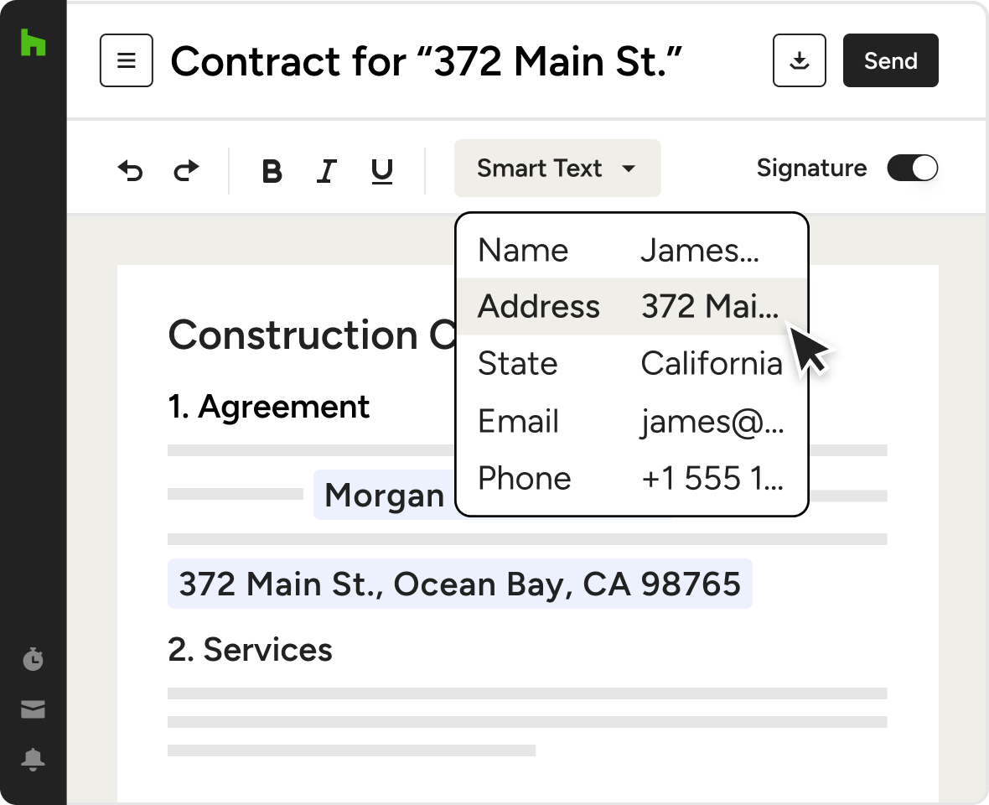Viewport: 989px width, 805px height.
Task: Open the inbox mail icon in sidebar
Action: [x=33, y=709]
